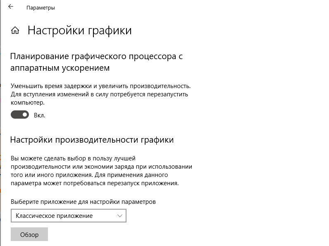Click heading 'Планирование графического процессора с аппаратным ускорением'
Image resolution: width=329 pixels, height=246 pixels.
tap(96, 62)
